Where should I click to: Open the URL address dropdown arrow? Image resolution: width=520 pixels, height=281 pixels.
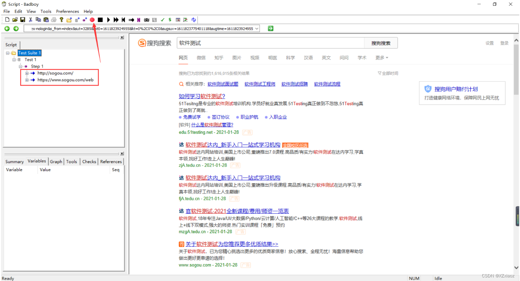257,29
